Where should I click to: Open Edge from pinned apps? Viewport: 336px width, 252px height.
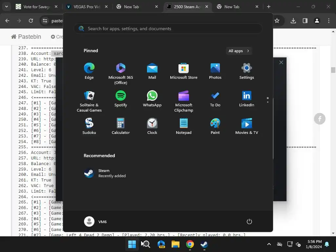(89, 71)
